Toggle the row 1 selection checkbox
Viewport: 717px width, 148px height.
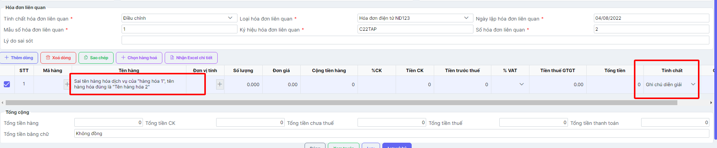tap(7, 84)
